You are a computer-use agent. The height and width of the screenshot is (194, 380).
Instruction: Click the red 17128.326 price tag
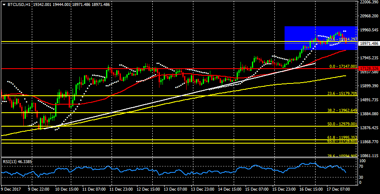[x=368, y=68]
